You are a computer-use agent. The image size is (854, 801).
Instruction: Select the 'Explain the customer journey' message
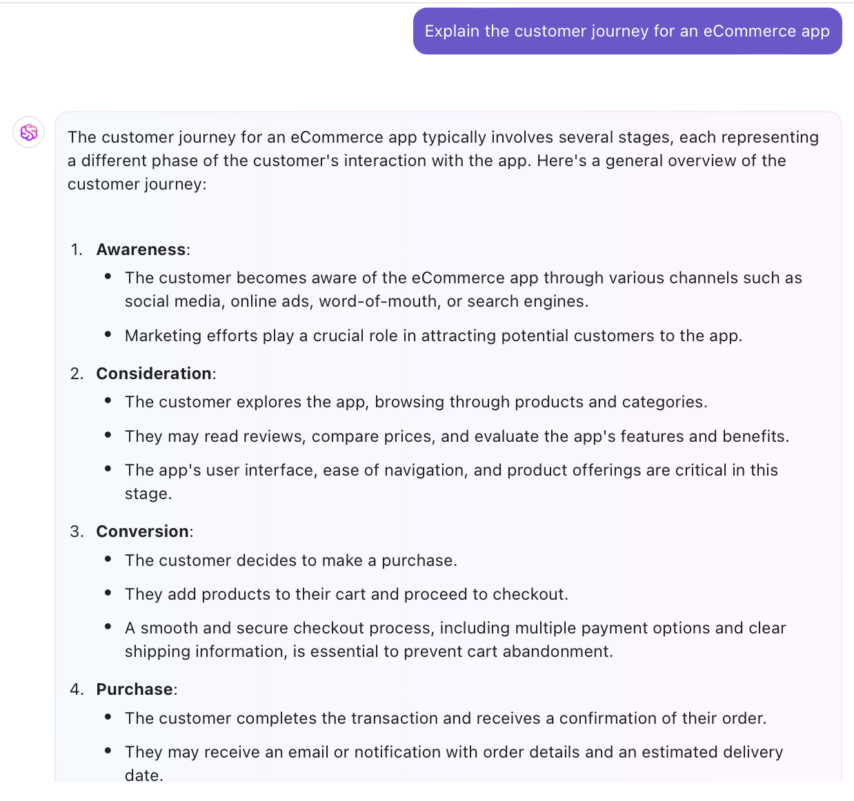click(626, 31)
